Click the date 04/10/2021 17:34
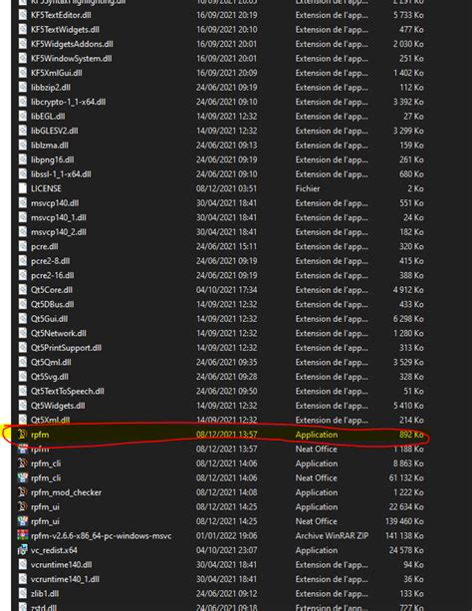Image resolution: width=472 pixels, height=611 pixels. (x=227, y=290)
